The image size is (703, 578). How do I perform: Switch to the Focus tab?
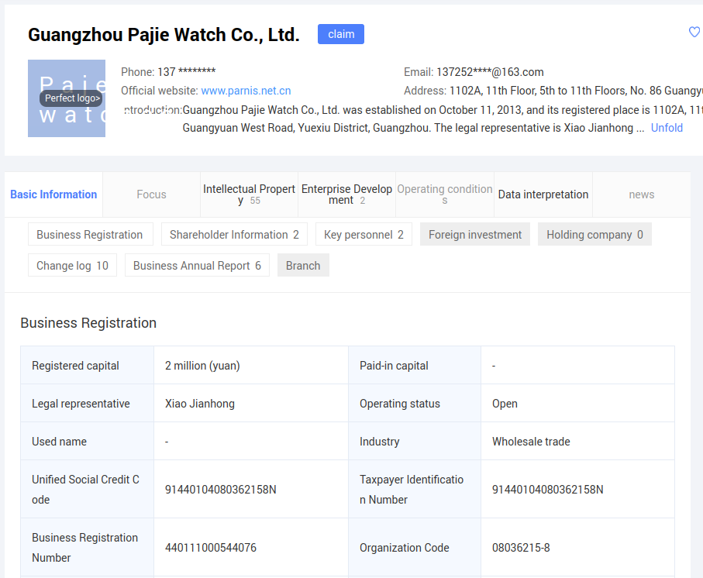tap(151, 194)
